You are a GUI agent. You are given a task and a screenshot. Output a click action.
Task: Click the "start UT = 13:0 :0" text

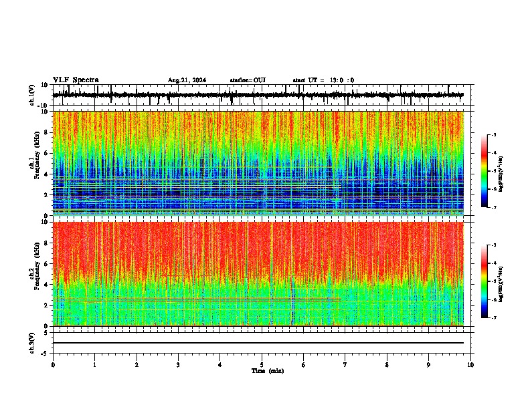point(323,80)
